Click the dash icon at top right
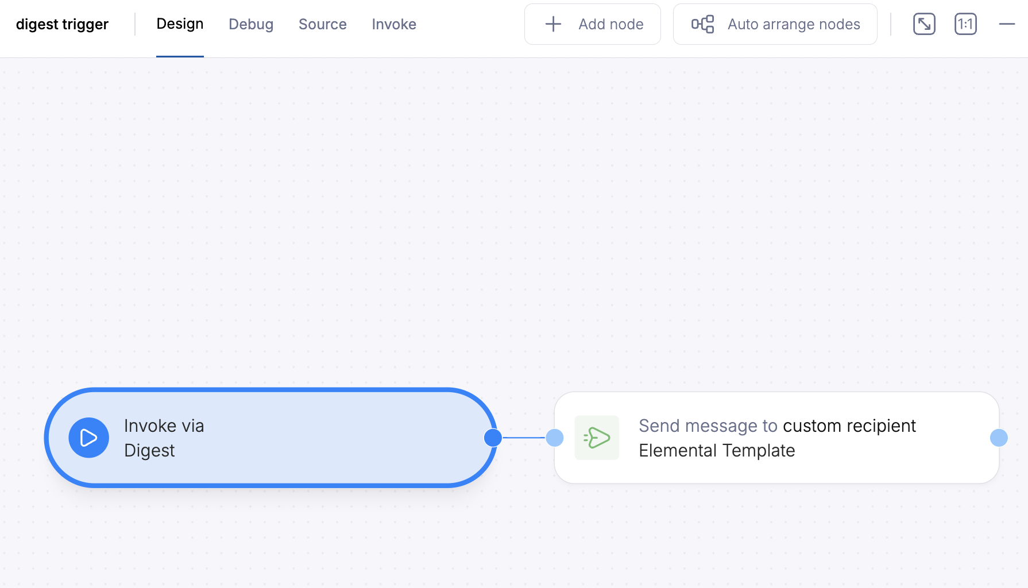 [x=1007, y=24]
